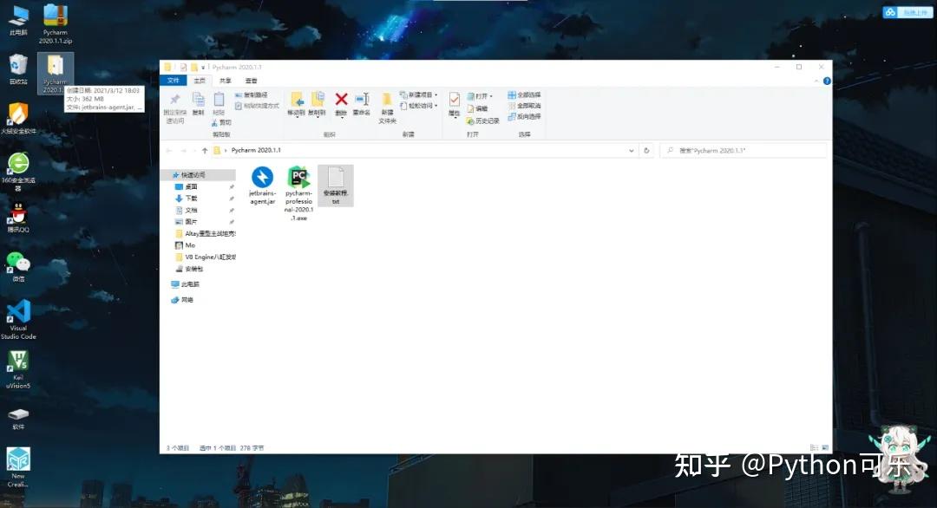Select jetbrains-agent.jar file

click(262, 186)
